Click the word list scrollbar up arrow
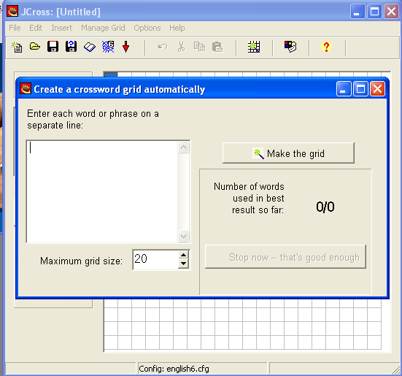Screen dimensions: 402x376 184,147
